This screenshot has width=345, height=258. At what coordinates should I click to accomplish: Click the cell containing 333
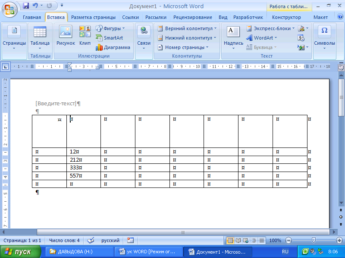pyautogui.click(x=84, y=168)
